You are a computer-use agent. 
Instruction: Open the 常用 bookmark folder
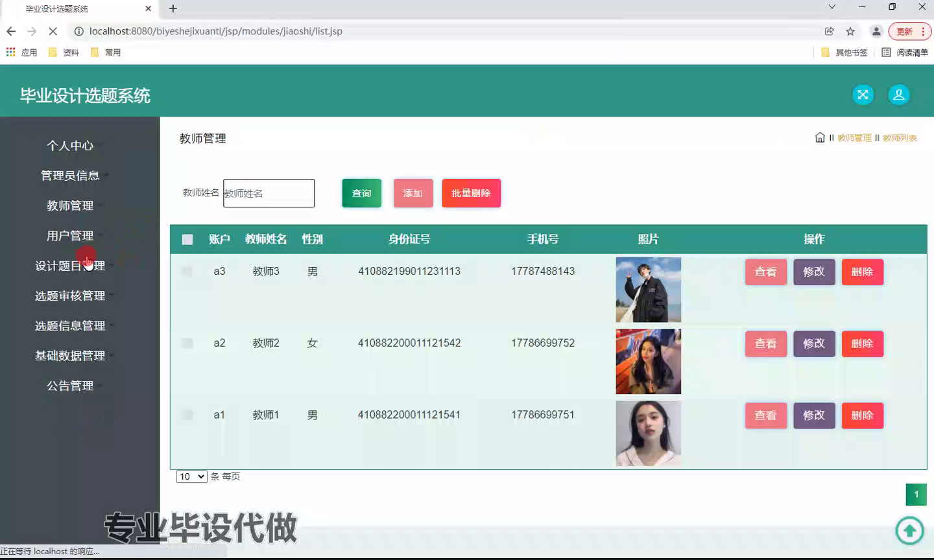point(106,52)
